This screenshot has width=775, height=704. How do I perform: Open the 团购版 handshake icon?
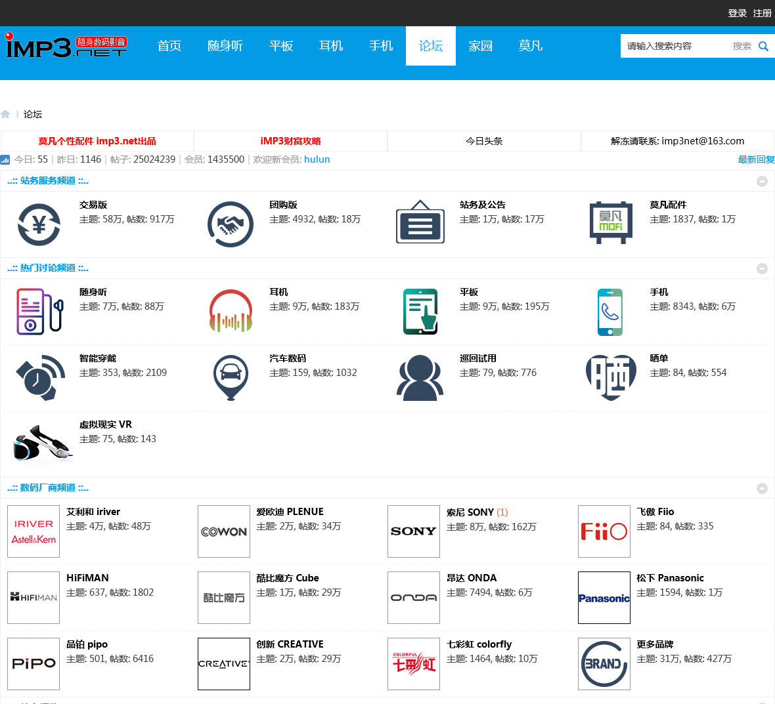(230, 224)
